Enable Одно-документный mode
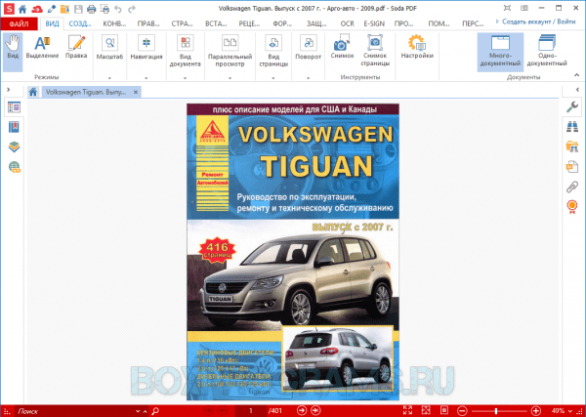Image resolution: width=586 pixels, height=417 pixels. click(x=547, y=51)
